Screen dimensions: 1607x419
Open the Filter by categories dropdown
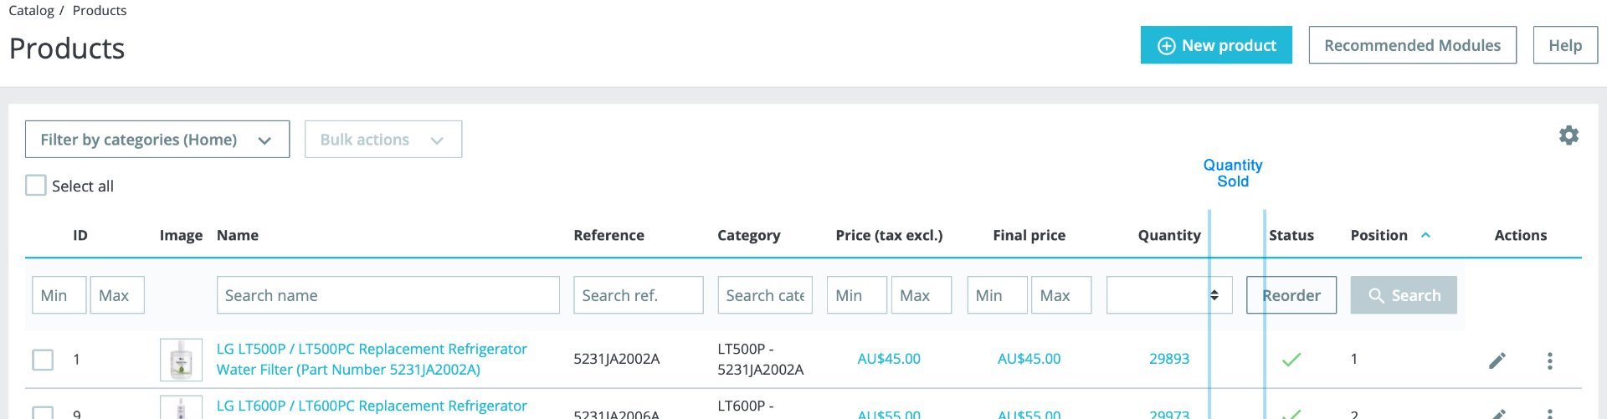pyautogui.click(x=157, y=140)
